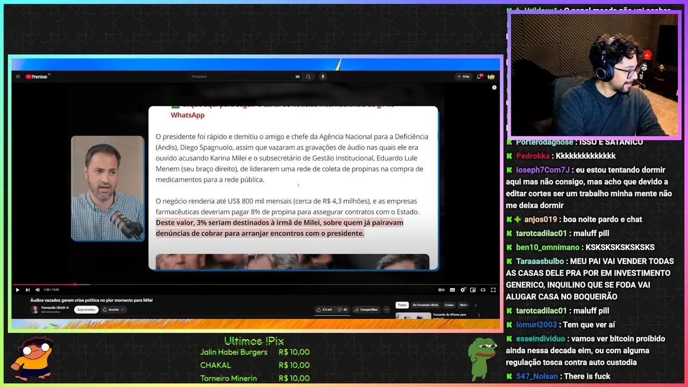The height and width of the screenshot is (387, 688).
Task: Toggle theater mode view
Action: click(483, 290)
